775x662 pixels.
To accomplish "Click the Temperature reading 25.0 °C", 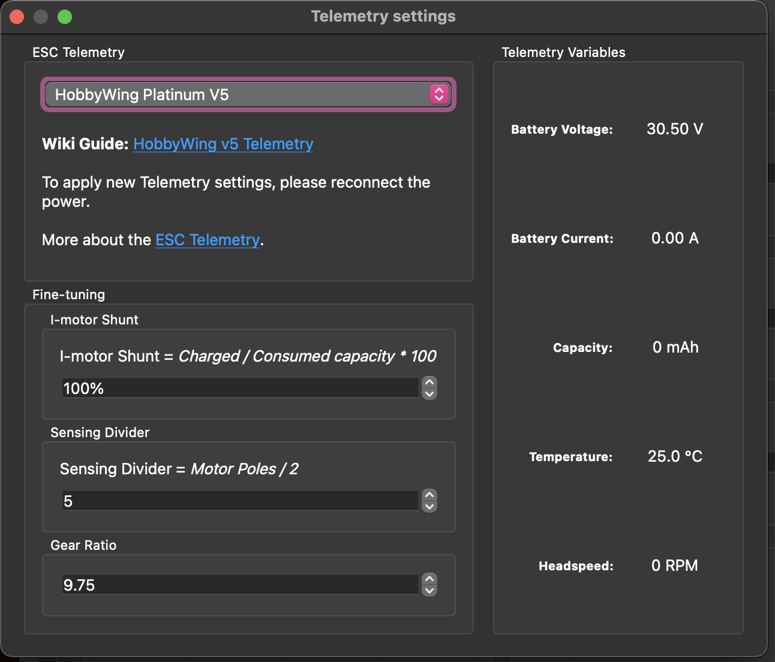I will pyautogui.click(x=675, y=456).
